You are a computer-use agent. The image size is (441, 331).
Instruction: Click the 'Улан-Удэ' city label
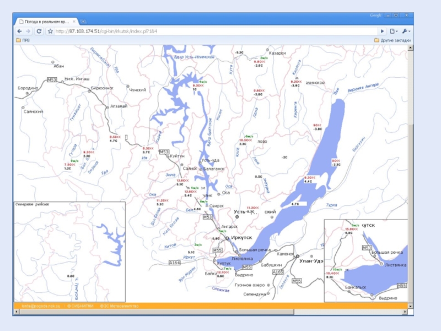311,261
